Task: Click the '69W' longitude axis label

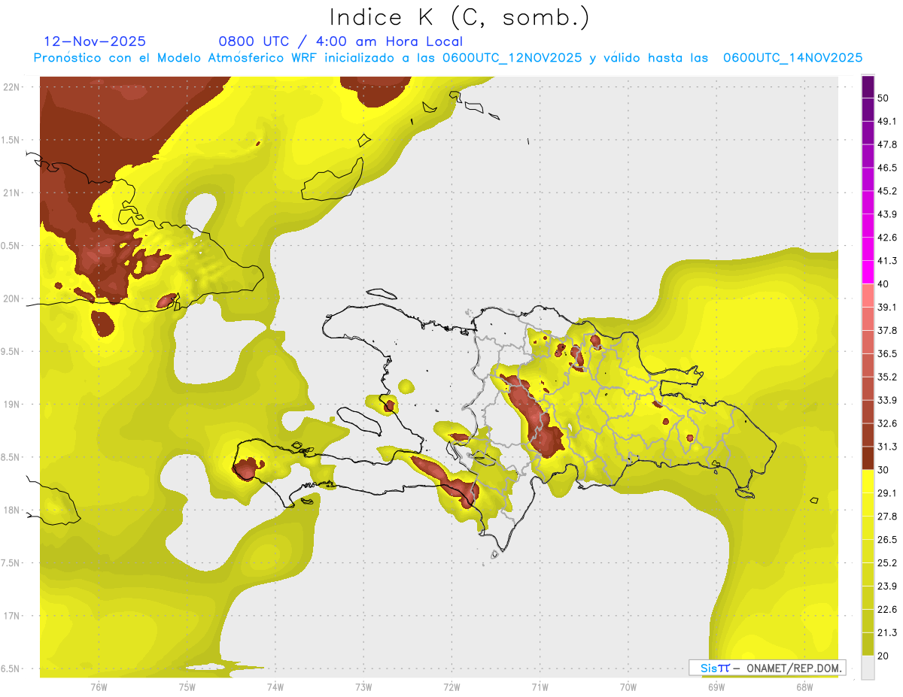Action: [x=716, y=688]
